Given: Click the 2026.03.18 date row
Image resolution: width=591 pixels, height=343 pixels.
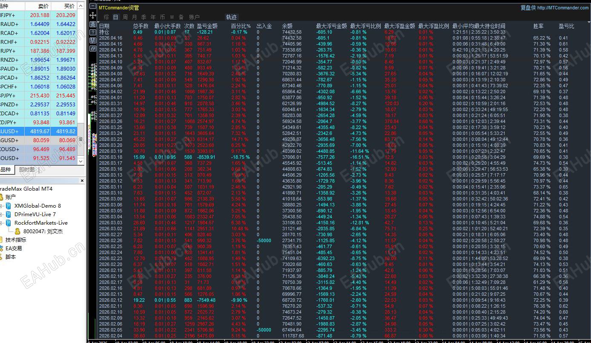Looking at the screenshot, I should tap(111, 157).
